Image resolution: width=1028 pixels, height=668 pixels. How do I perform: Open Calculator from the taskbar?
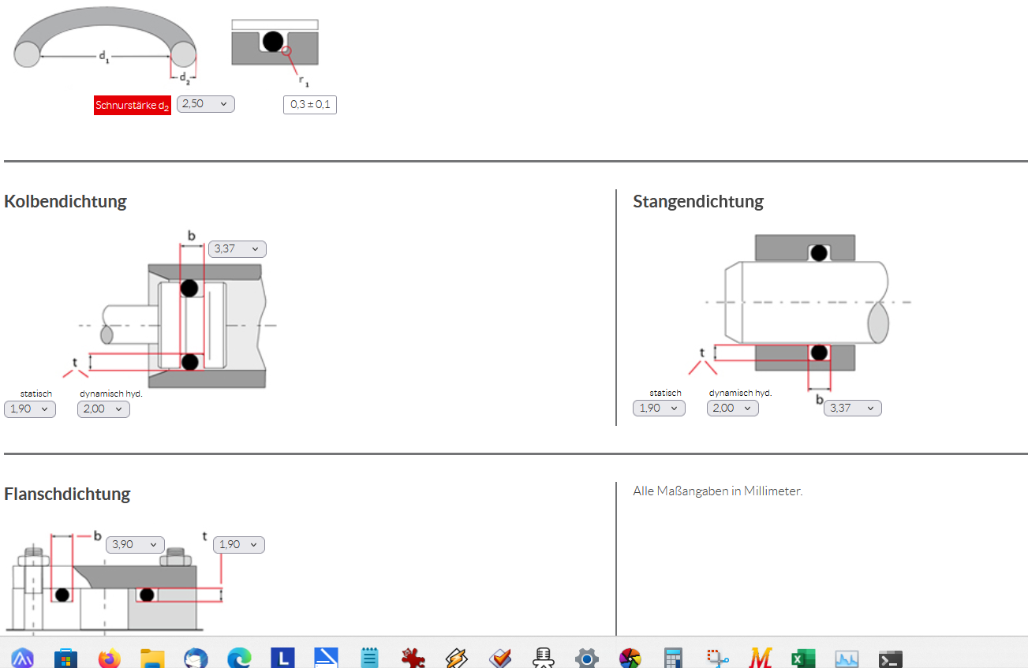[673, 659]
